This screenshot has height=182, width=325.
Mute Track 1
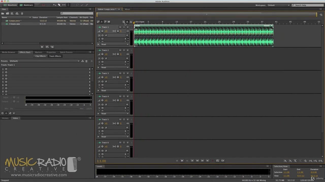(x=120, y=27)
